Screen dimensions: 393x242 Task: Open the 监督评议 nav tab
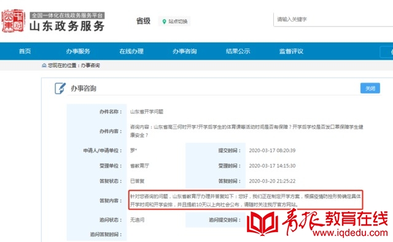[291, 51]
